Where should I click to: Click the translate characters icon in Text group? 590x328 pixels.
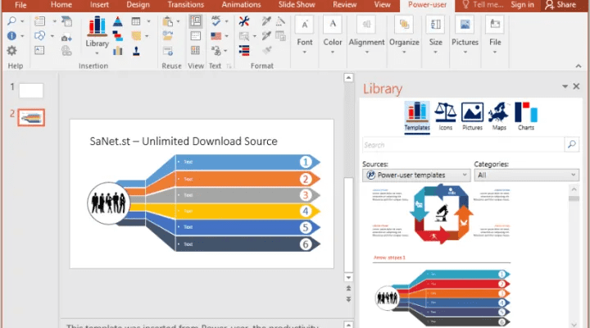pyautogui.click(x=216, y=51)
